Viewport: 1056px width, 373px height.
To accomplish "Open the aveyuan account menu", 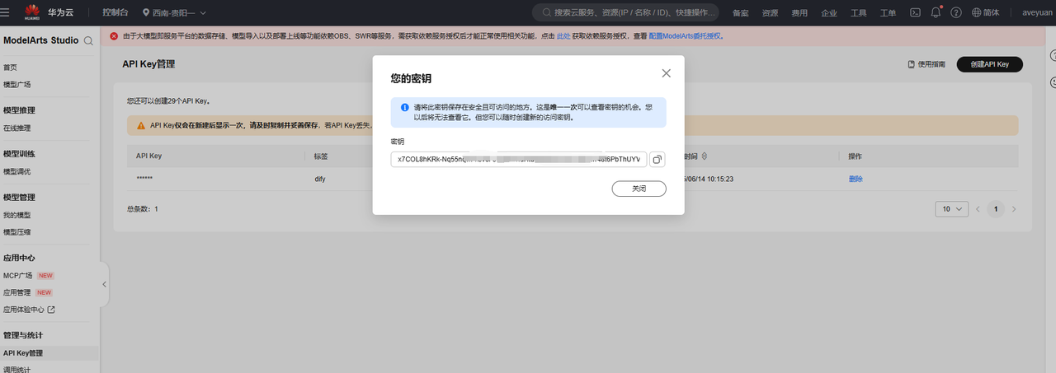I will tap(1037, 13).
